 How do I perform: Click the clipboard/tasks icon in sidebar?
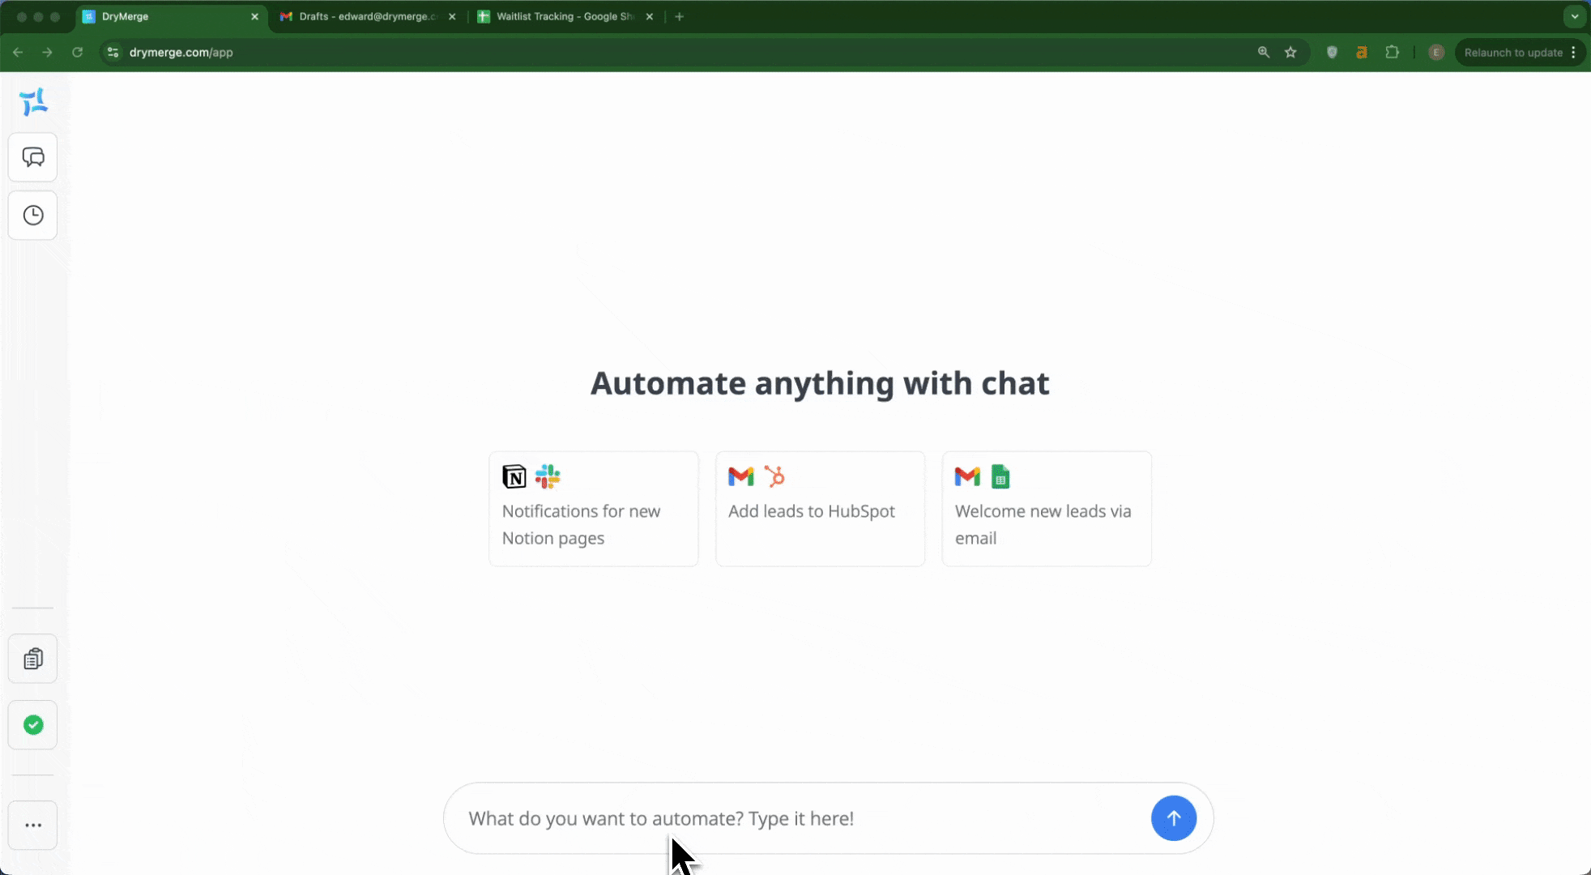tap(33, 659)
